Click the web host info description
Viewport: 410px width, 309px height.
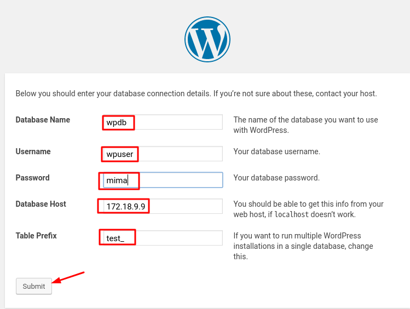(x=308, y=209)
